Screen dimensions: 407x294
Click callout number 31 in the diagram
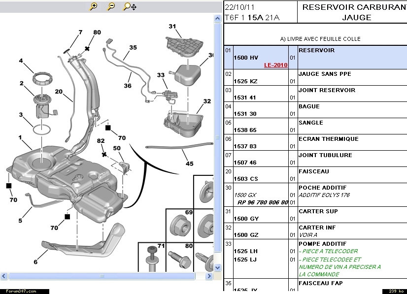point(172,26)
